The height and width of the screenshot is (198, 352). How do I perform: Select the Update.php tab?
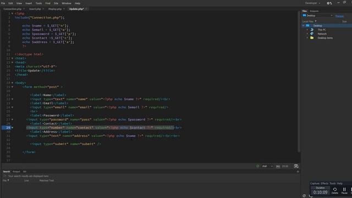pos(76,9)
